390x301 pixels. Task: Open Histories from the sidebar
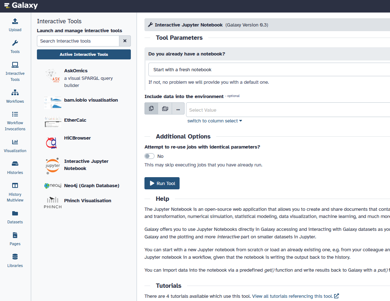(15, 164)
